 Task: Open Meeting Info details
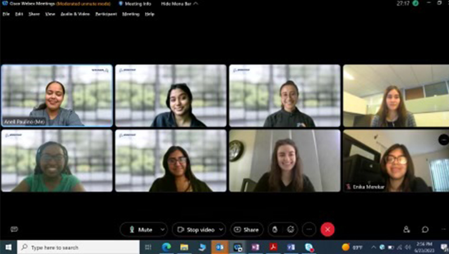point(135,4)
